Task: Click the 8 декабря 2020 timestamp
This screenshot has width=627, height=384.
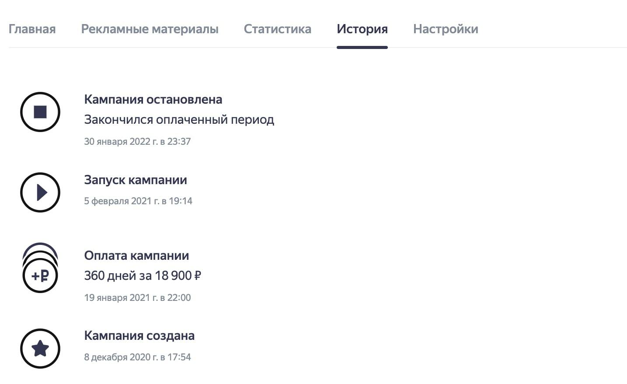Action: pos(137,357)
